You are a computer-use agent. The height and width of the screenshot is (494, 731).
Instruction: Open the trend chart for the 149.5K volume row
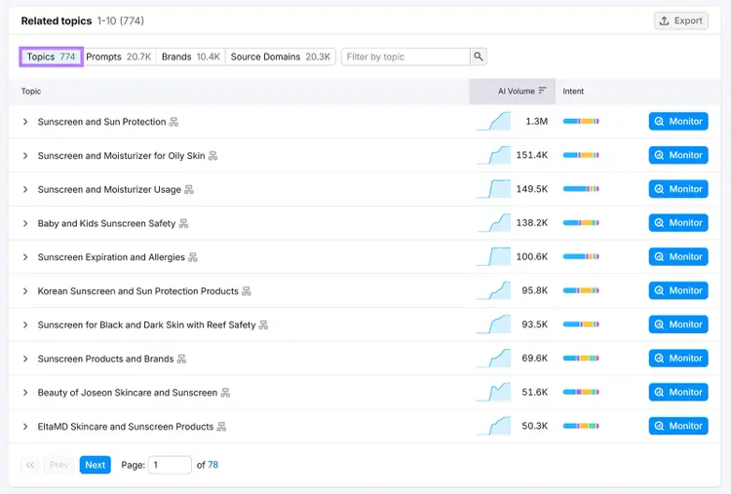[494, 189]
